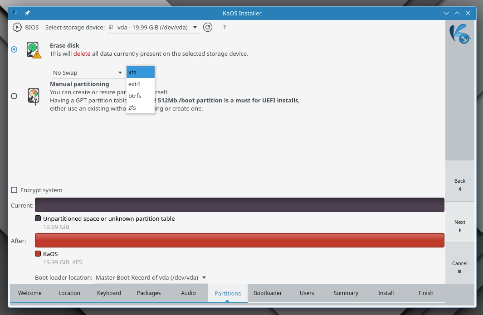Click the BIOS boot mode icon

tap(17, 27)
